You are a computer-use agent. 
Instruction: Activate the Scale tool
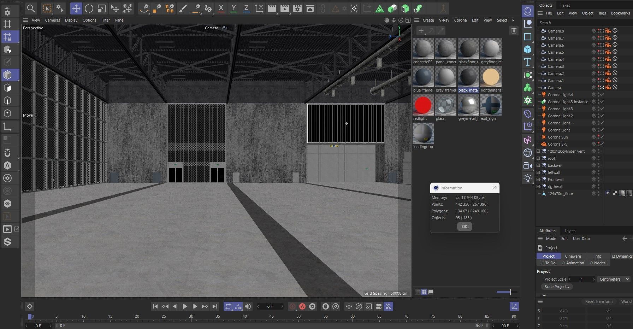point(102,8)
